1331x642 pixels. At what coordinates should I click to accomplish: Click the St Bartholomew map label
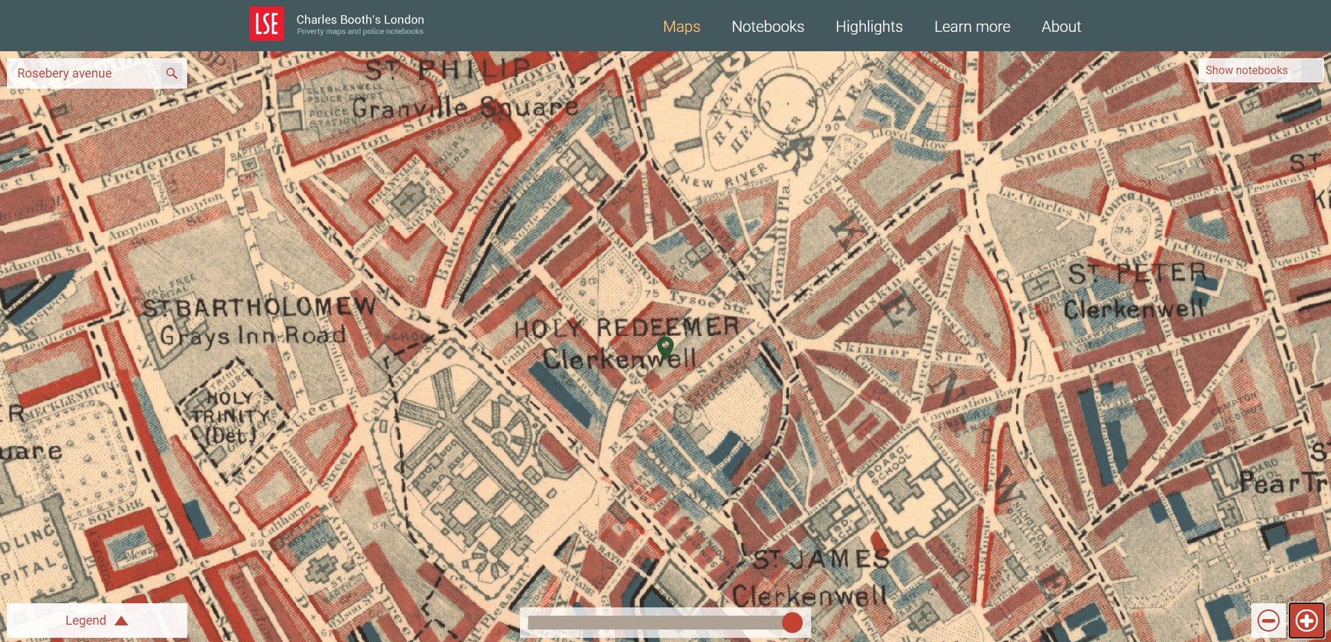tap(259, 307)
